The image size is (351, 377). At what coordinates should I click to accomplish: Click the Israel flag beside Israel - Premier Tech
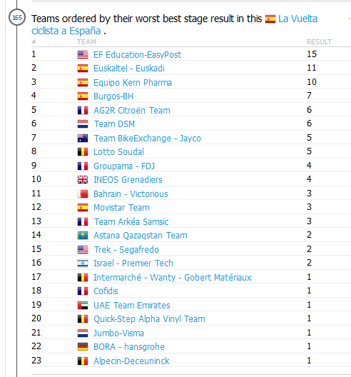pyautogui.click(x=83, y=263)
